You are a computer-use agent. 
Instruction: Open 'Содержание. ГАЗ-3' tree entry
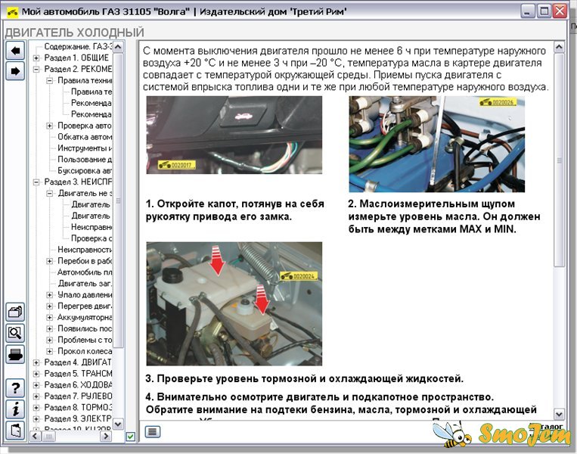(x=78, y=46)
